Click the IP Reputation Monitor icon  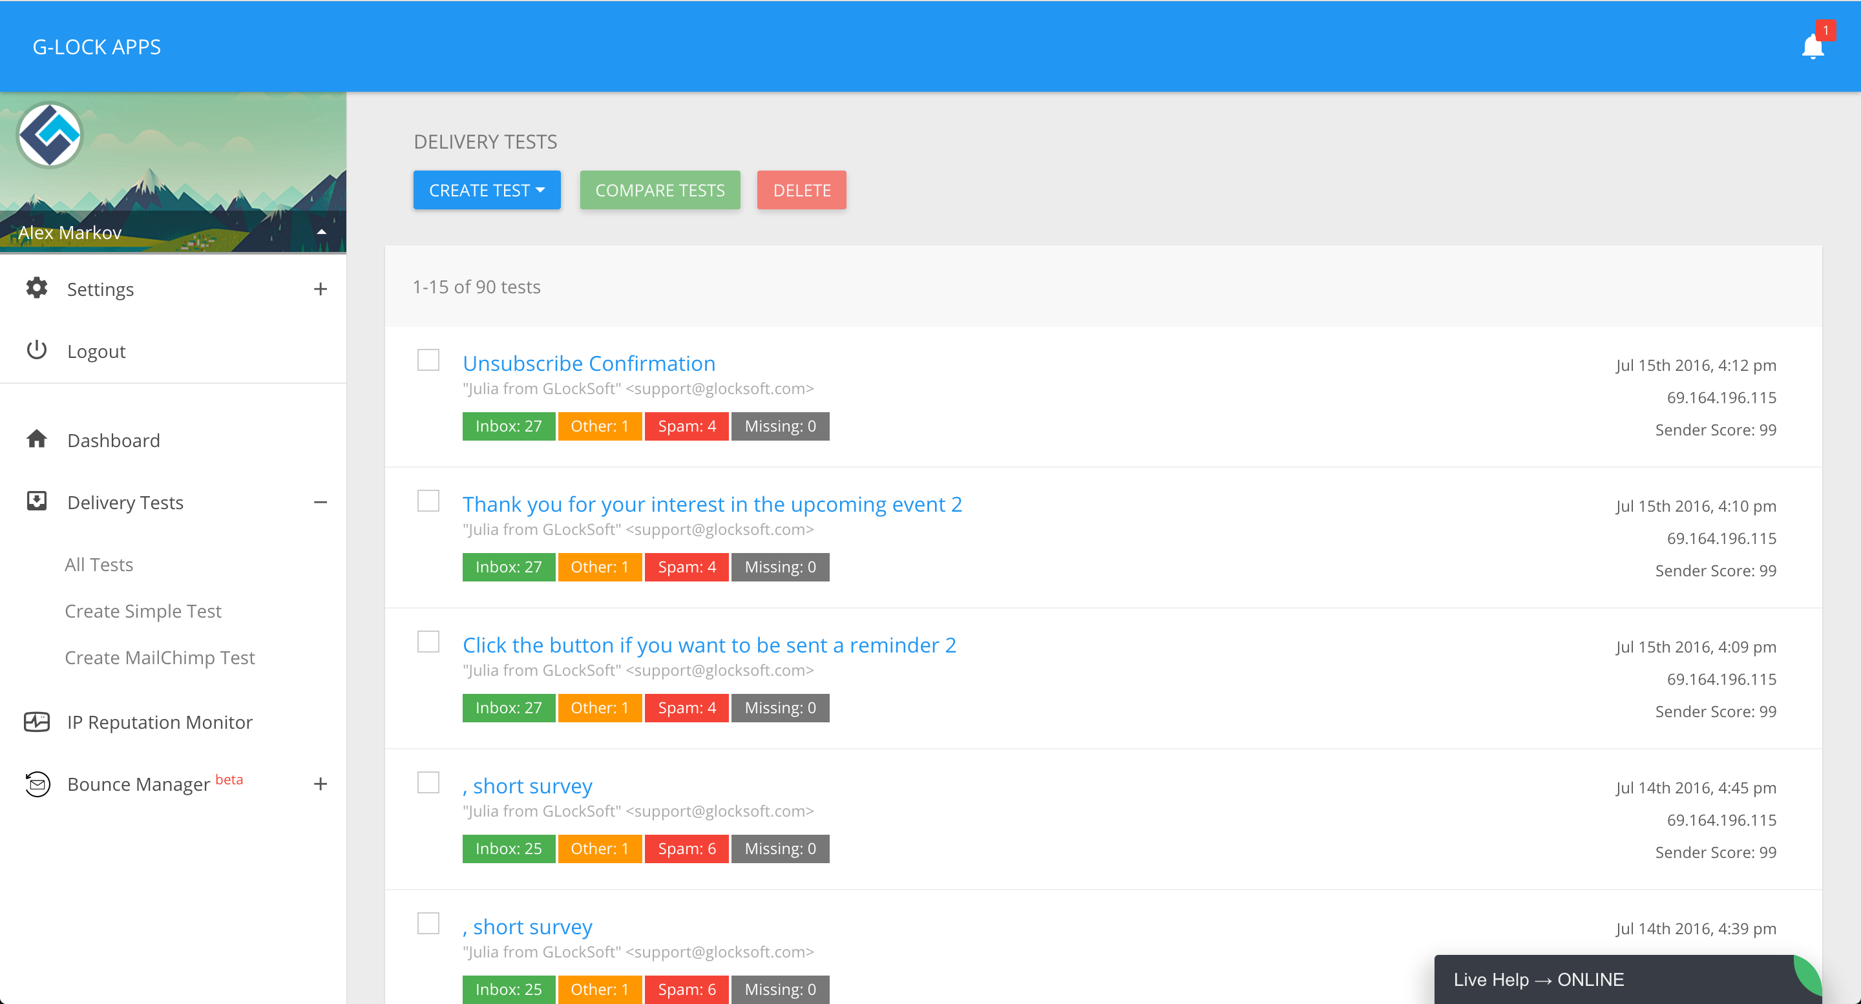coord(36,722)
